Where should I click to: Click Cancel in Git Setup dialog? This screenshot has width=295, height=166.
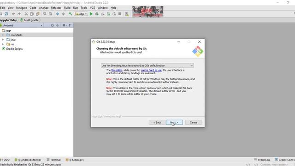(194, 122)
